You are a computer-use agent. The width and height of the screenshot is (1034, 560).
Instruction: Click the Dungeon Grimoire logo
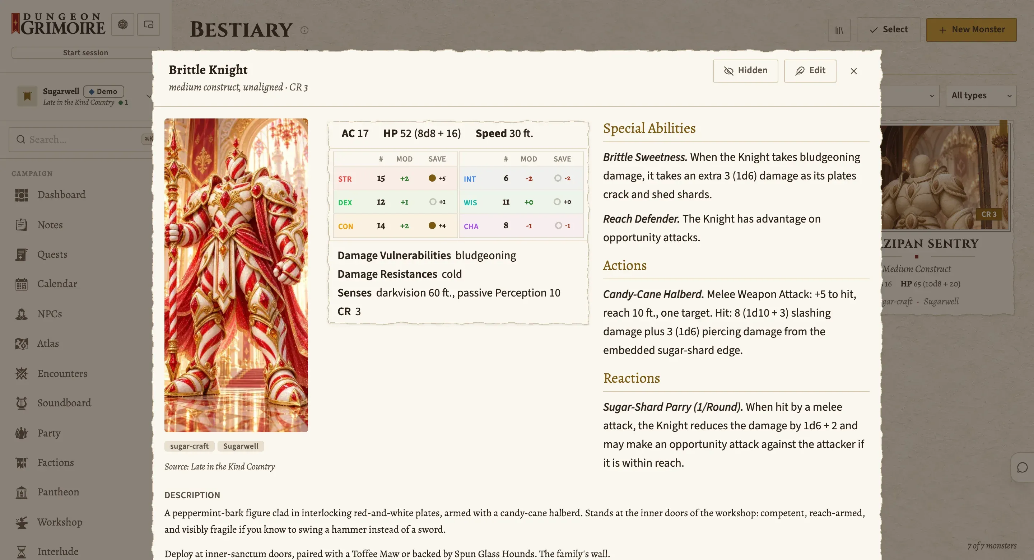pyautogui.click(x=59, y=24)
